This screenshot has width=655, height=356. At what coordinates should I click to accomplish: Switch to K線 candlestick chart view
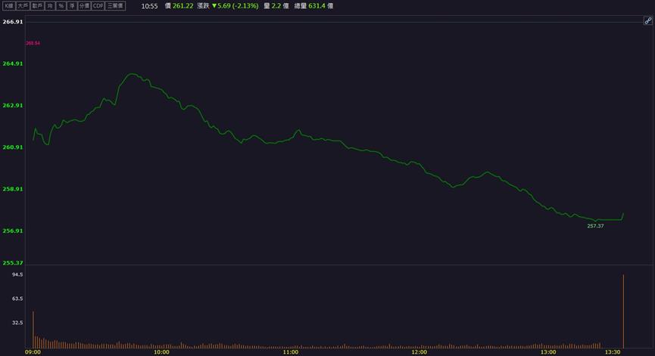tap(8, 6)
